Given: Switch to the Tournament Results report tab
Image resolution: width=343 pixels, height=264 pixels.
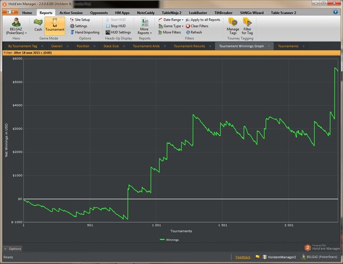Looking at the screenshot, I should [189, 46].
